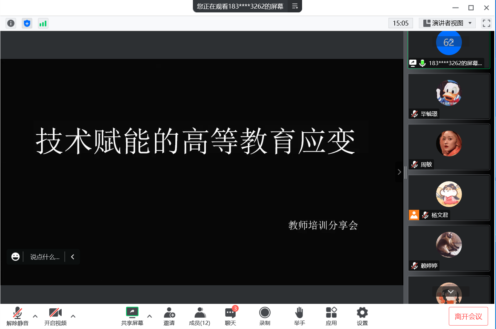The image size is (496, 329).
Task: Expand video options arrow beside 开启视频
Action: click(73, 316)
